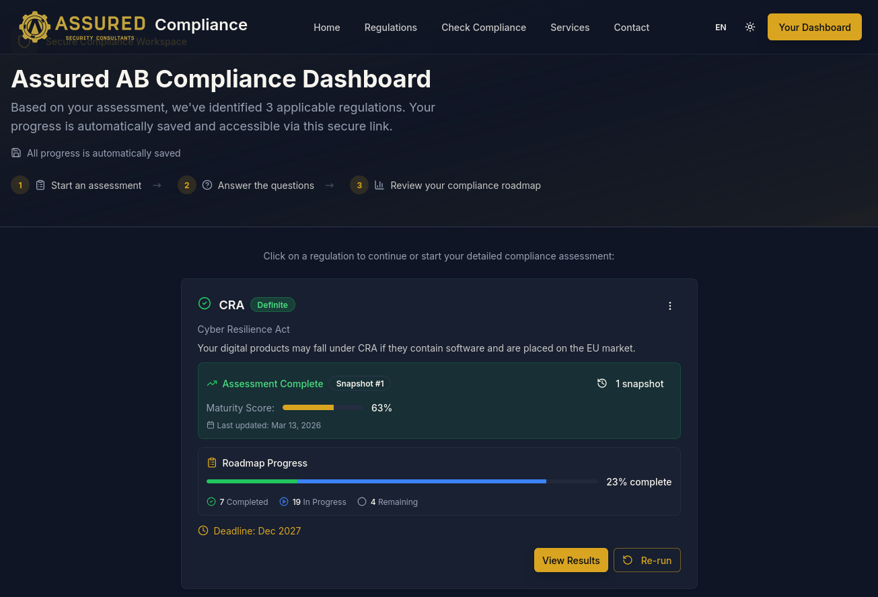878x597 pixels.
Task: Click the Compliance brand title text
Action: [201, 25]
